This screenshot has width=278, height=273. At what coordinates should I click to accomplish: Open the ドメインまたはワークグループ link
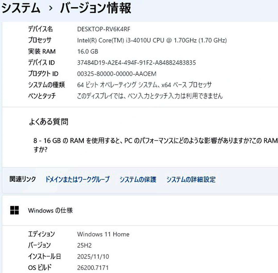click(78, 180)
